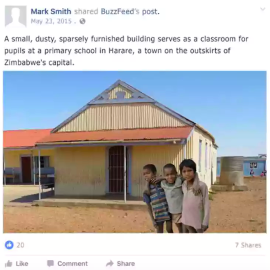270x270 pixels.
Task: Open the post options chevron menu
Action: pyautogui.click(x=263, y=9)
